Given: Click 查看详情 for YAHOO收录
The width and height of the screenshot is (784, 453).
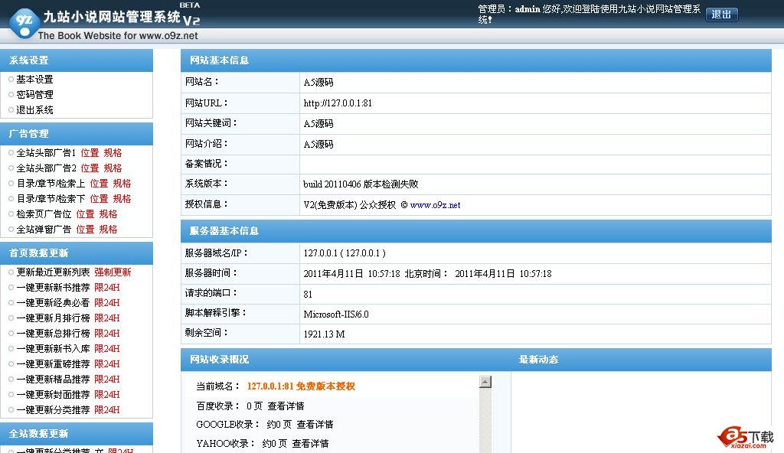Looking at the screenshot, I should click(x=311, y=444).
